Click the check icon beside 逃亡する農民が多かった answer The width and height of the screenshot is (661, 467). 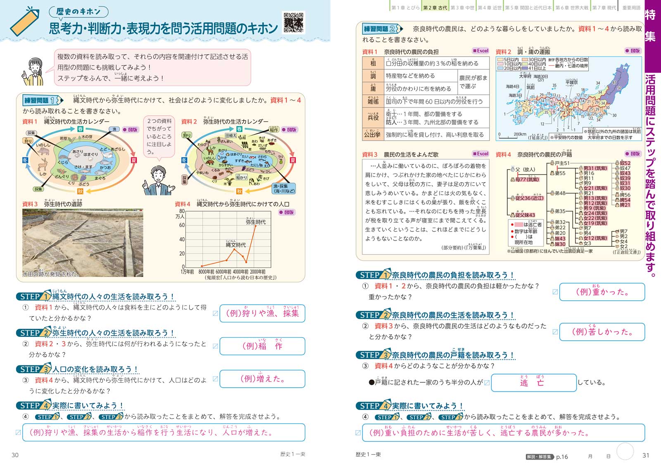358,433
